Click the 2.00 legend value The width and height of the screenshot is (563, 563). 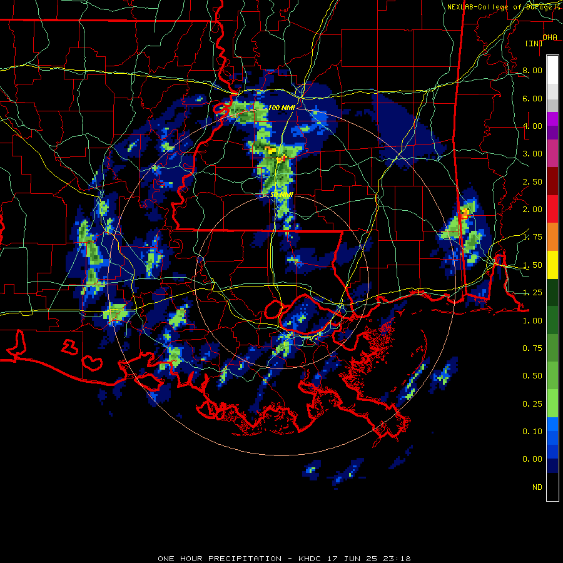click(x=532, y=210)
